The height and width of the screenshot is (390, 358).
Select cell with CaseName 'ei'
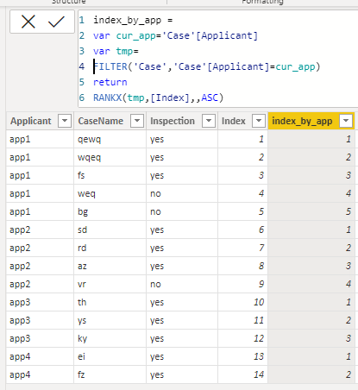click(110, 356)
